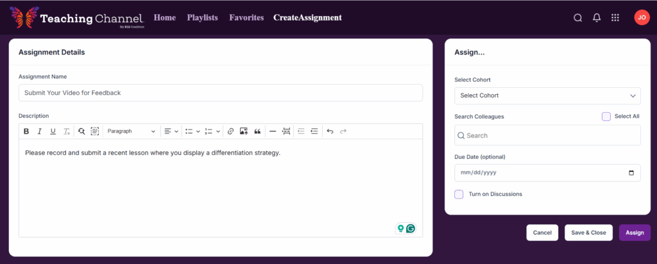Open the due date calendar picker icon

[631, 173]
